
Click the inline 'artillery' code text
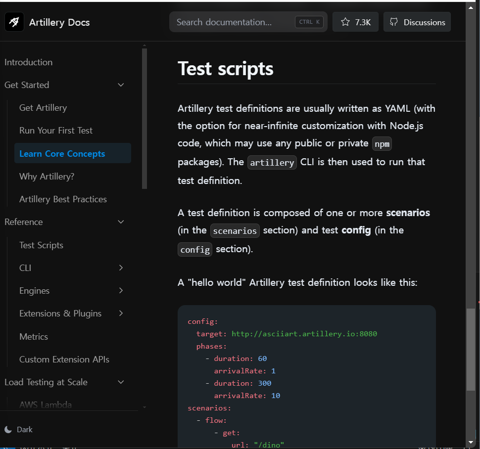(272, 162)
